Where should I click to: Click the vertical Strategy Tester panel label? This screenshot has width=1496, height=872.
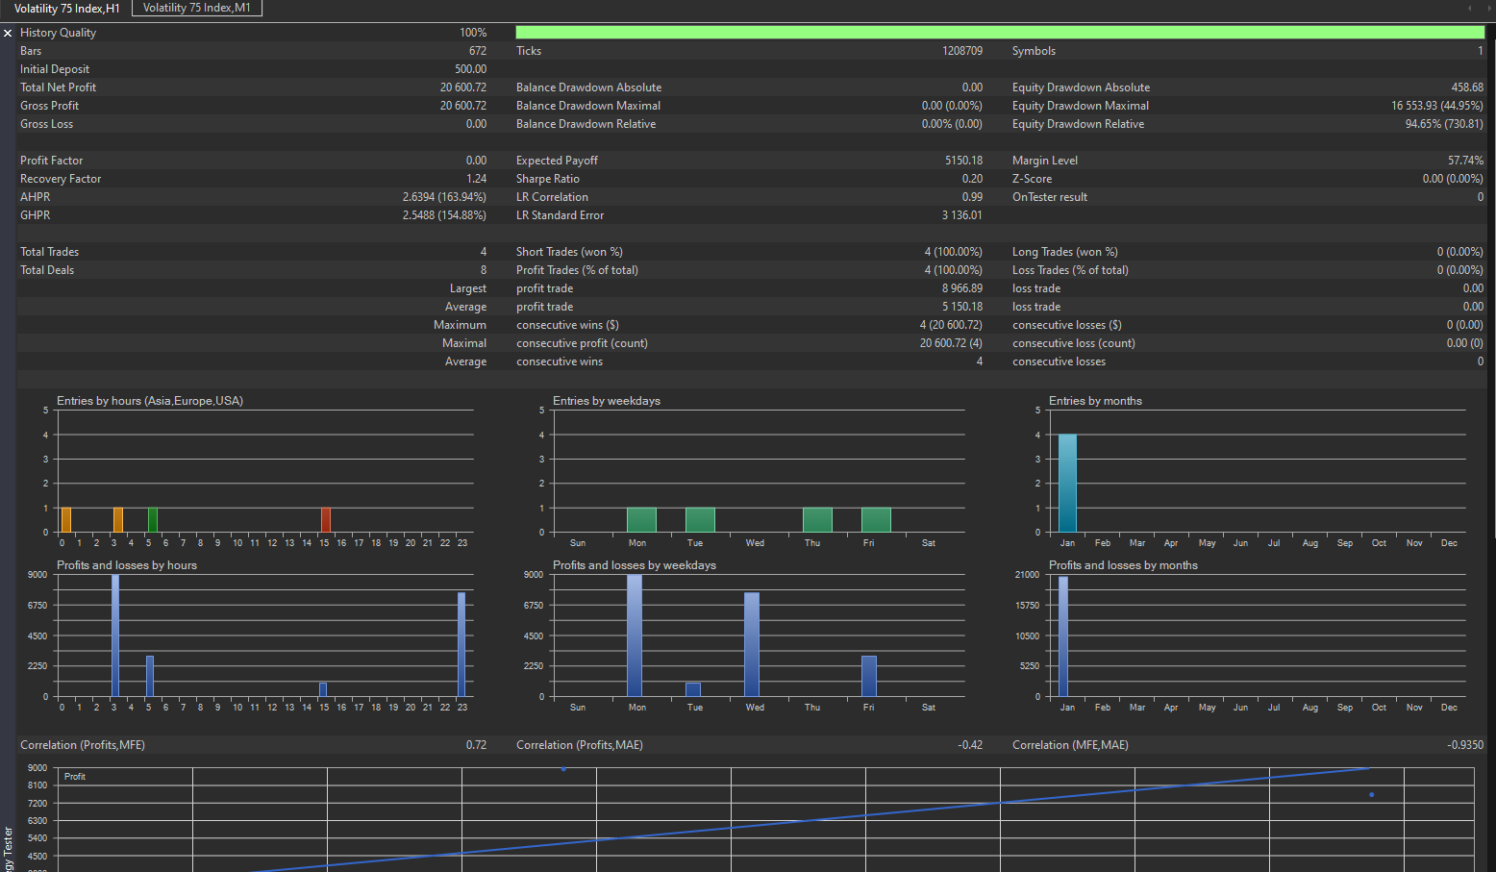click(x=8, y=848)
